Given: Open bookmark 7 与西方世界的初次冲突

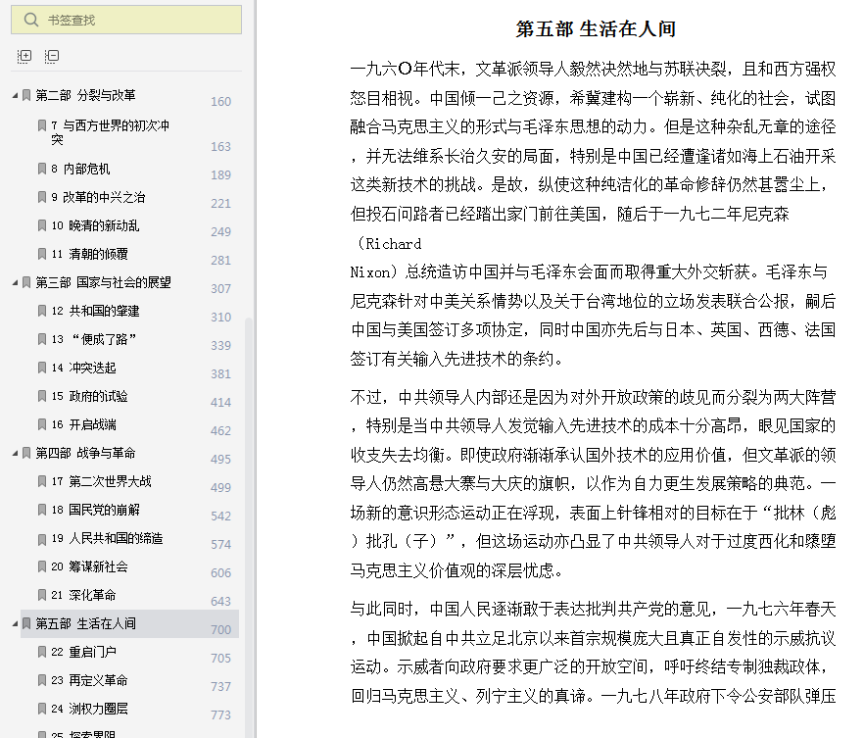Looking at the screenshot, I should pos(110,132).
